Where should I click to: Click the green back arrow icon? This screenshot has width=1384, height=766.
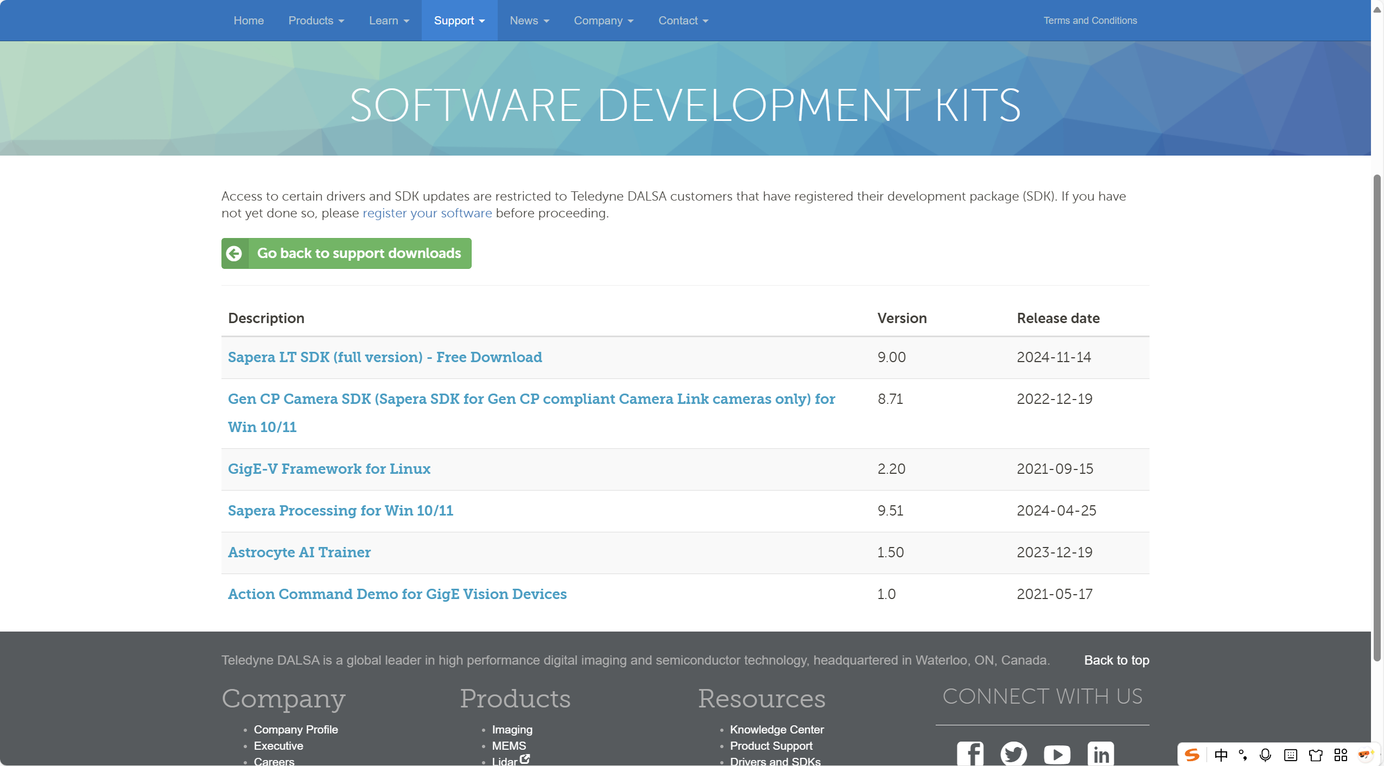(234, 253)
